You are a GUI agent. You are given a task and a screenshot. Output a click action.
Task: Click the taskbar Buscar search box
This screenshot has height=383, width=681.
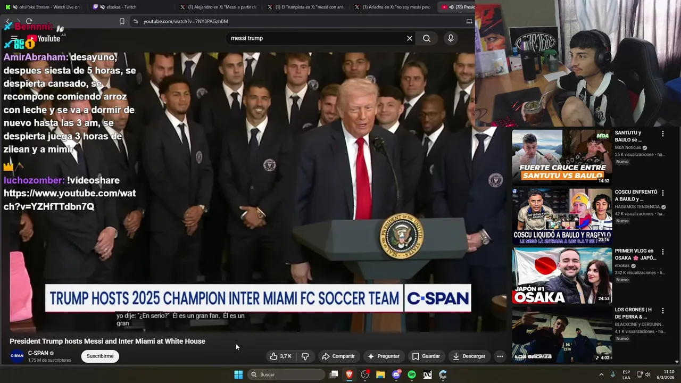pyautogui.click(x=286, y=374)
